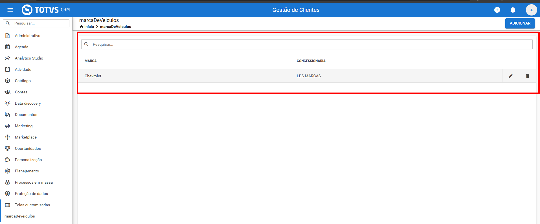540x224 pixels.
Task: Select the LDS MARCAS cell
Action: pos(309,76)
